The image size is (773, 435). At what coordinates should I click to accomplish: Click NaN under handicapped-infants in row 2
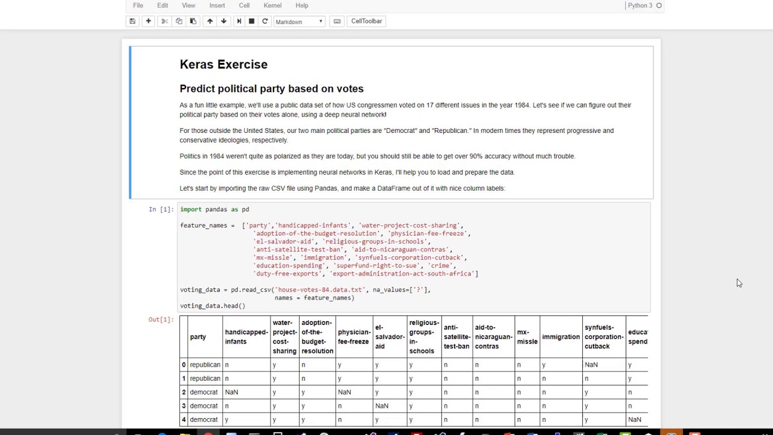(231, 393)
